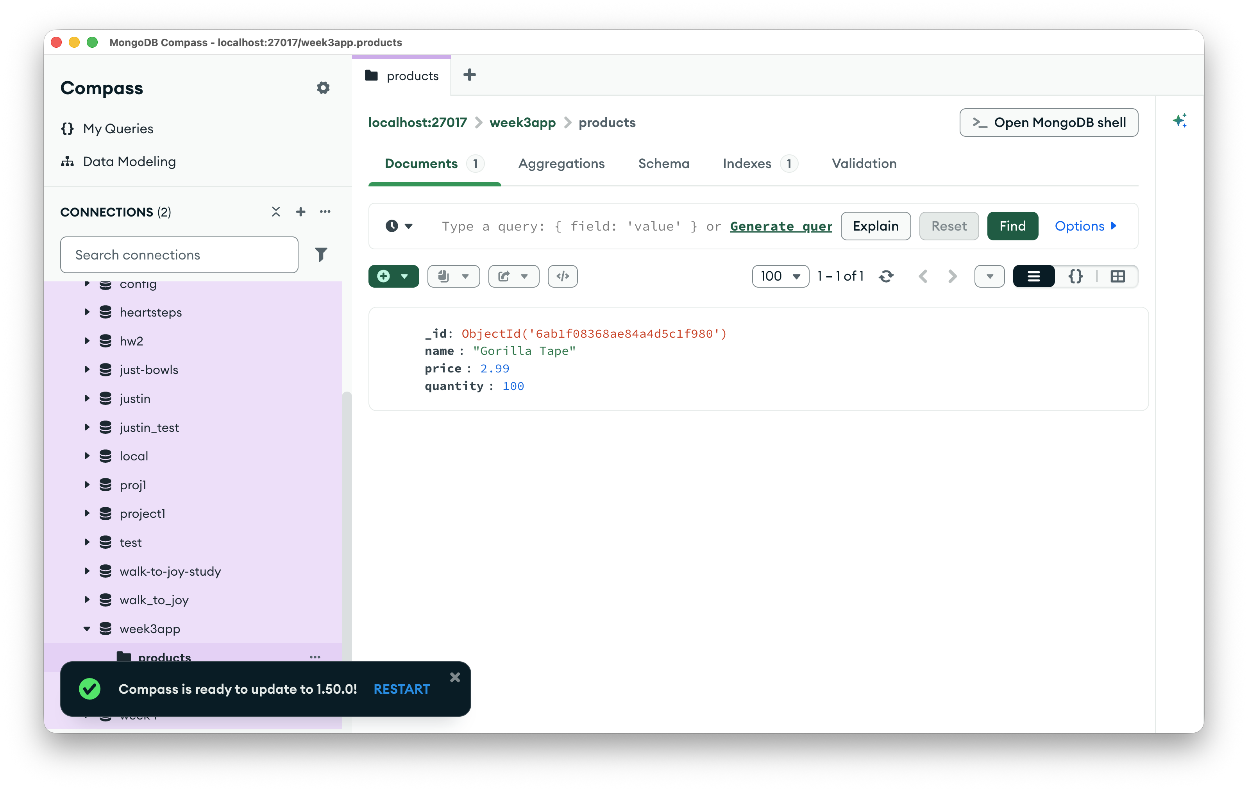Select the test database
Viewport: 1248px width, 791px height.
[x=131, y=542]
